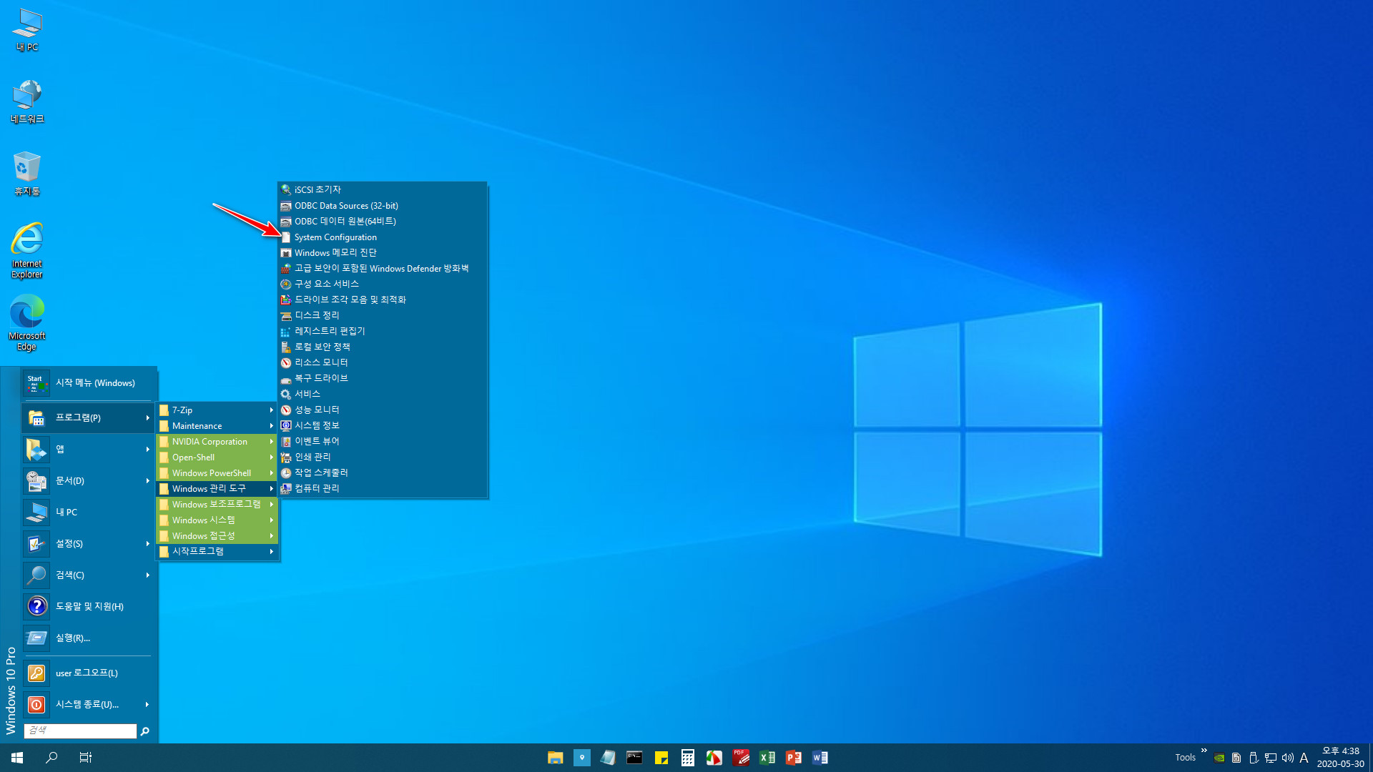This screenshot has height=772, width=1373.
Task: Open ODBC 데이터 원본(64비트)
Action: (x=383, y=222)
